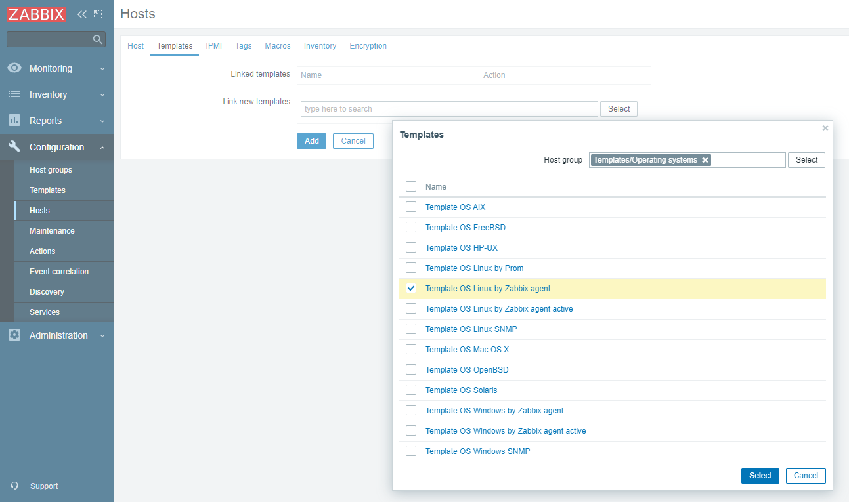
Task: Check Template OS Linux SNMP checkbox
Action: tap(411, 329)
